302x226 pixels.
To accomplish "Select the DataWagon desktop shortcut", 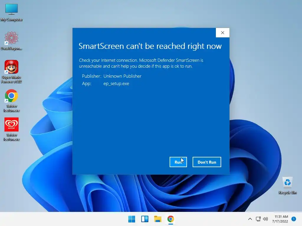I will [12, 41].
